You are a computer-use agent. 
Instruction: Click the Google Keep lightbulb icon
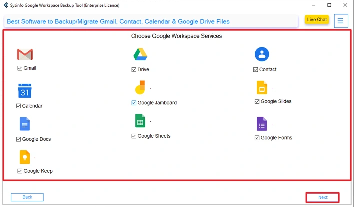click(x=25, y=157)
